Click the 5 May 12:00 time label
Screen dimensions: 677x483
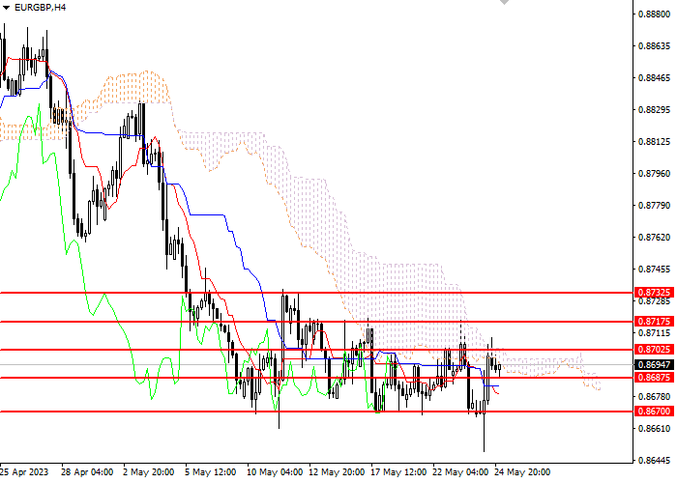211,472
